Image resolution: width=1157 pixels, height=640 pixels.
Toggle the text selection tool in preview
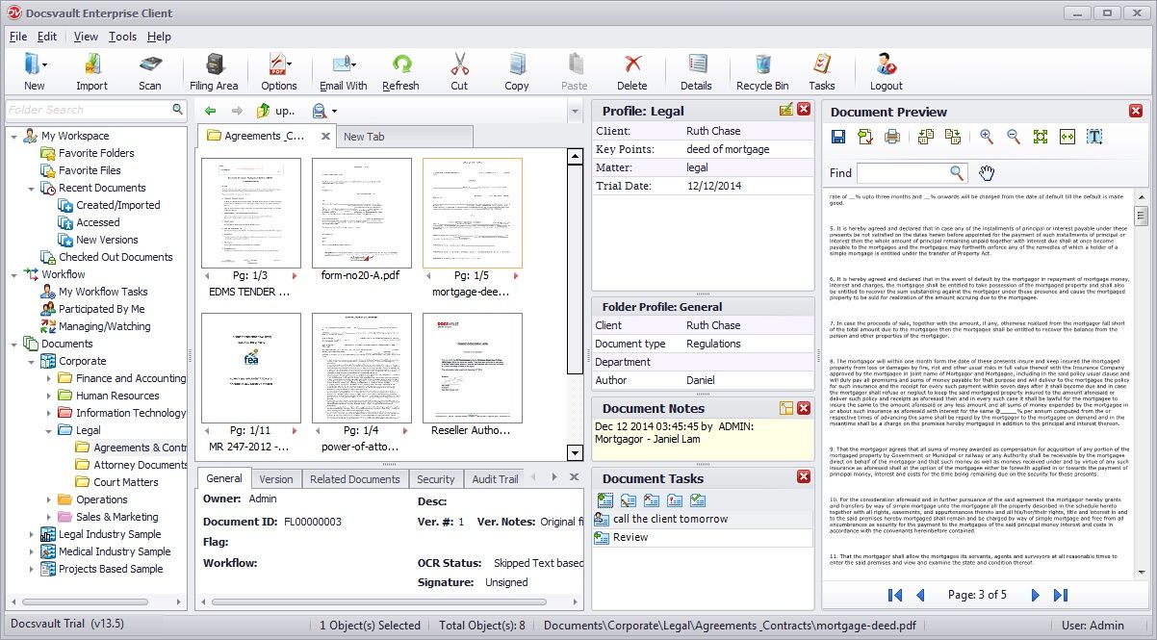coord(1094,138)
